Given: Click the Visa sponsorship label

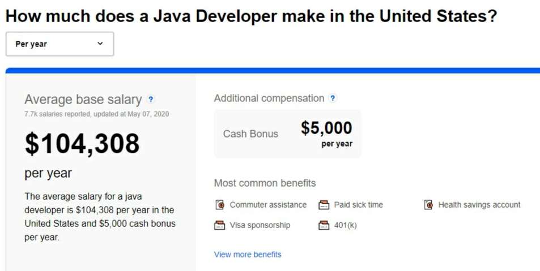Looking at the screenshot, I should [x=260, y=226].
